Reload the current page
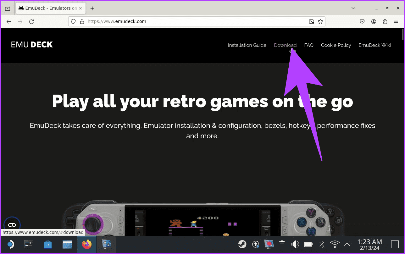The width and height of the screenshot is (405, 254). [x=31, y=22]
